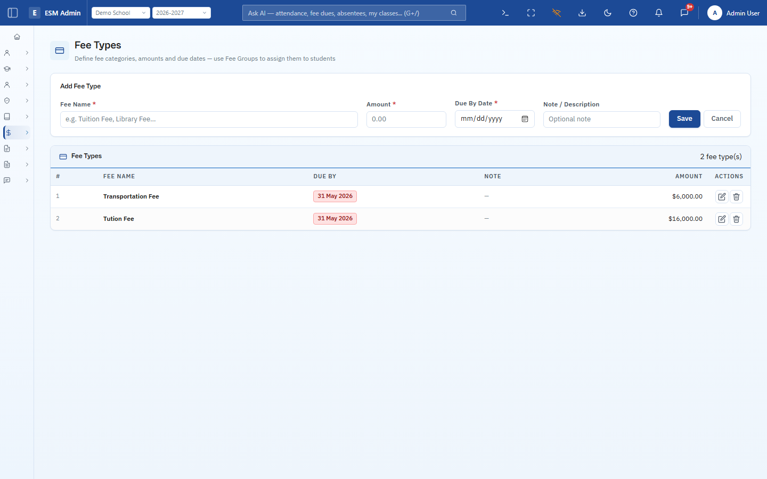Screen dimensions: 767x479
Task: Open the book icon sidebar section
Action: coord(7,117)
